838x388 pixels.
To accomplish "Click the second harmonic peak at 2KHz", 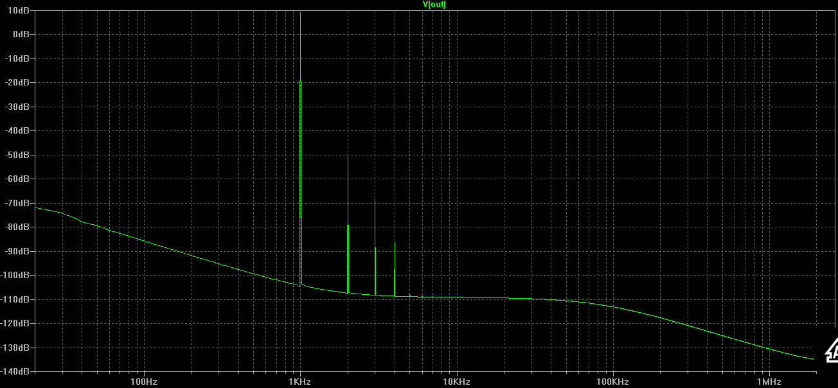I will 348,225.
